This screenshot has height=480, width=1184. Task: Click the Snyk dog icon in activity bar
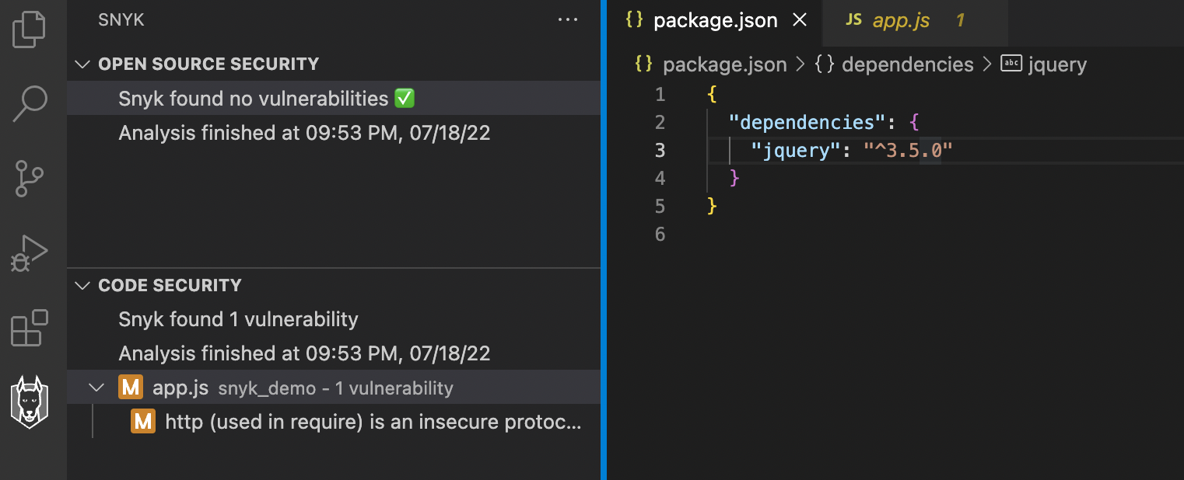tap(30, 402)
